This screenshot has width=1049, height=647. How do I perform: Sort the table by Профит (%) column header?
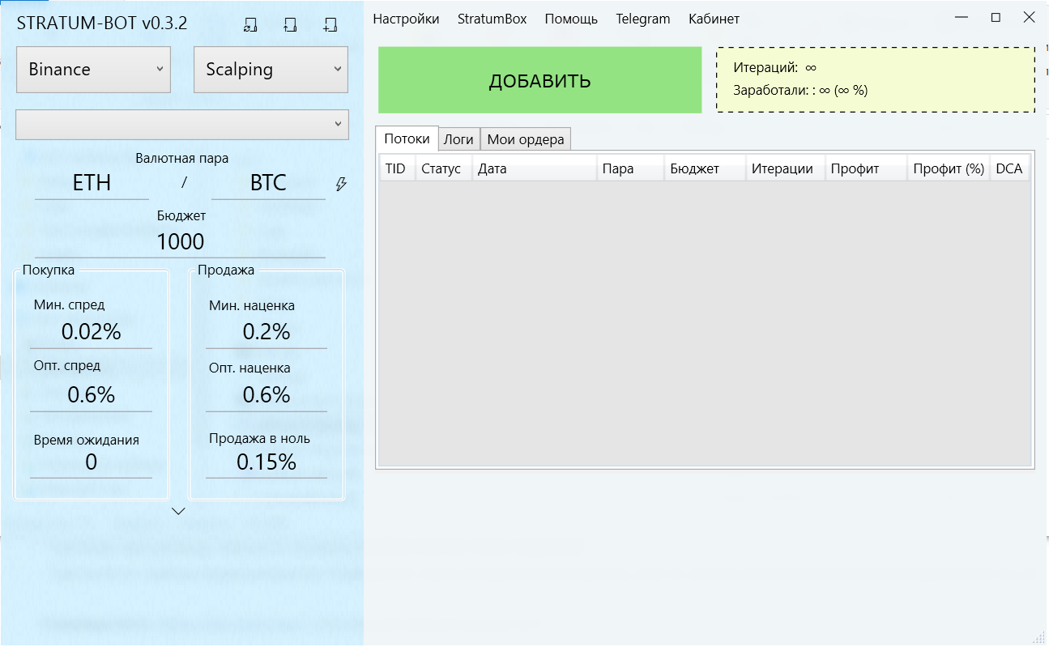coord(948,168)
